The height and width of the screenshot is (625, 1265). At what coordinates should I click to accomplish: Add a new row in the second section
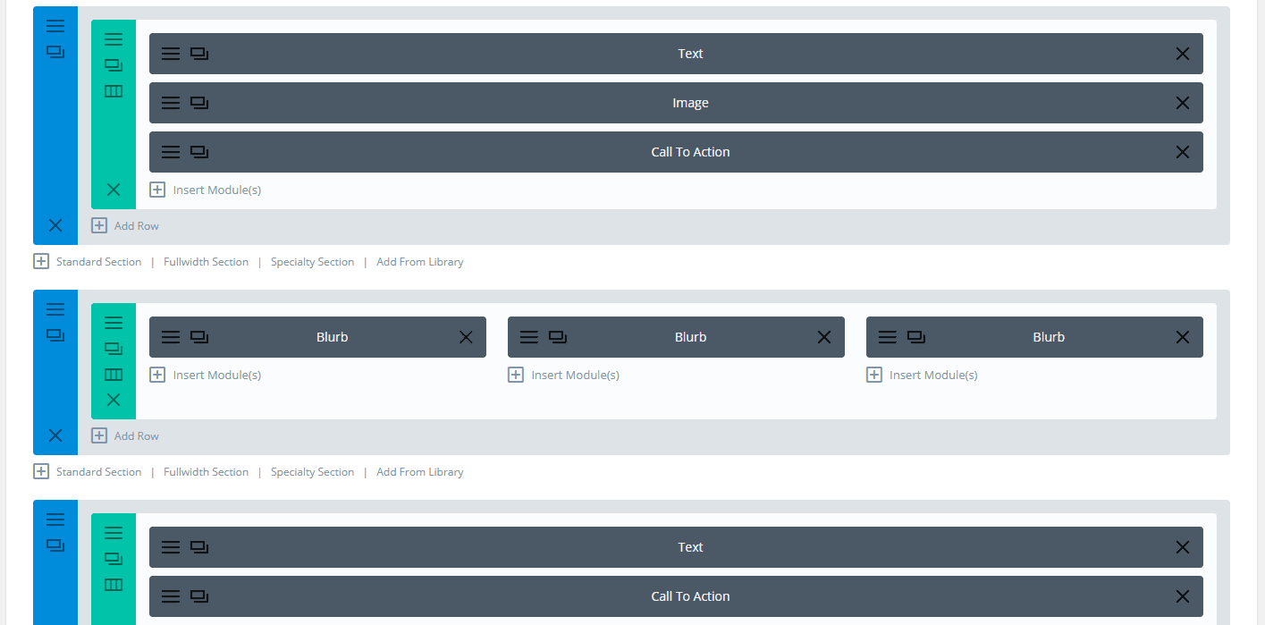126,435
